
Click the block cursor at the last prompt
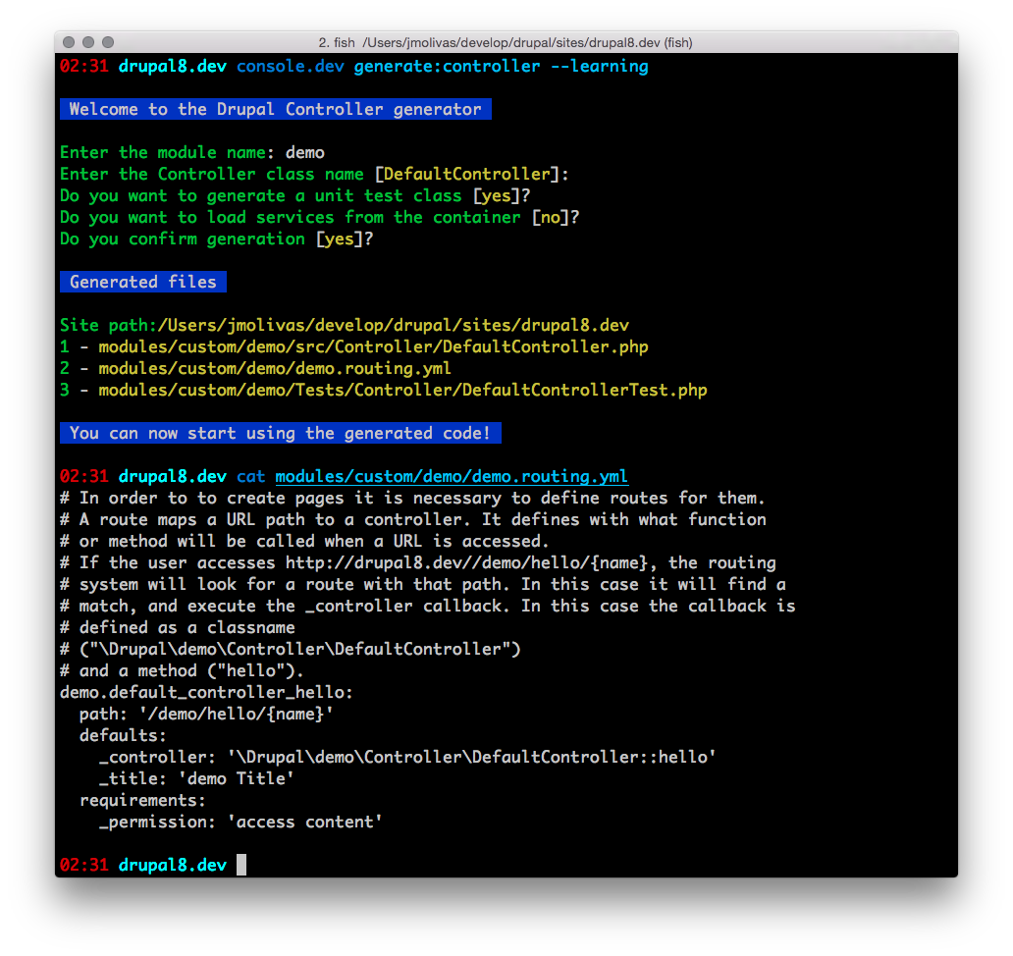[x=241, y=865]
